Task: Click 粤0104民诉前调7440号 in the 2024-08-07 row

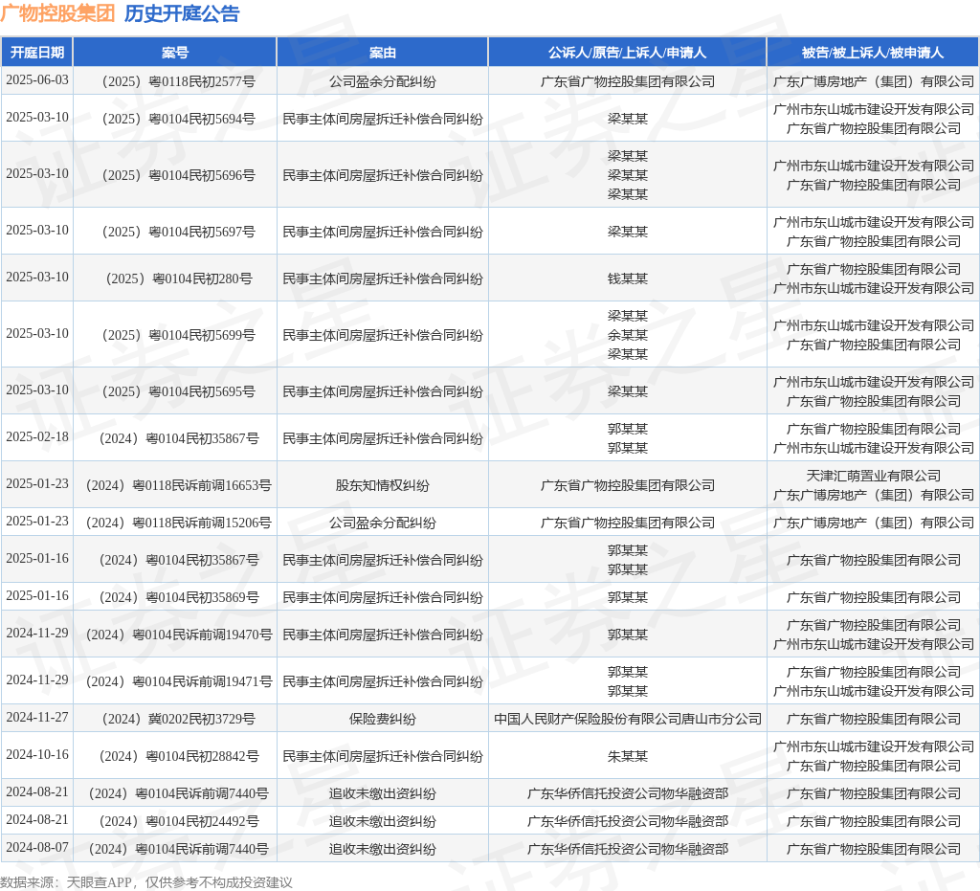Action: click(203, 849)
